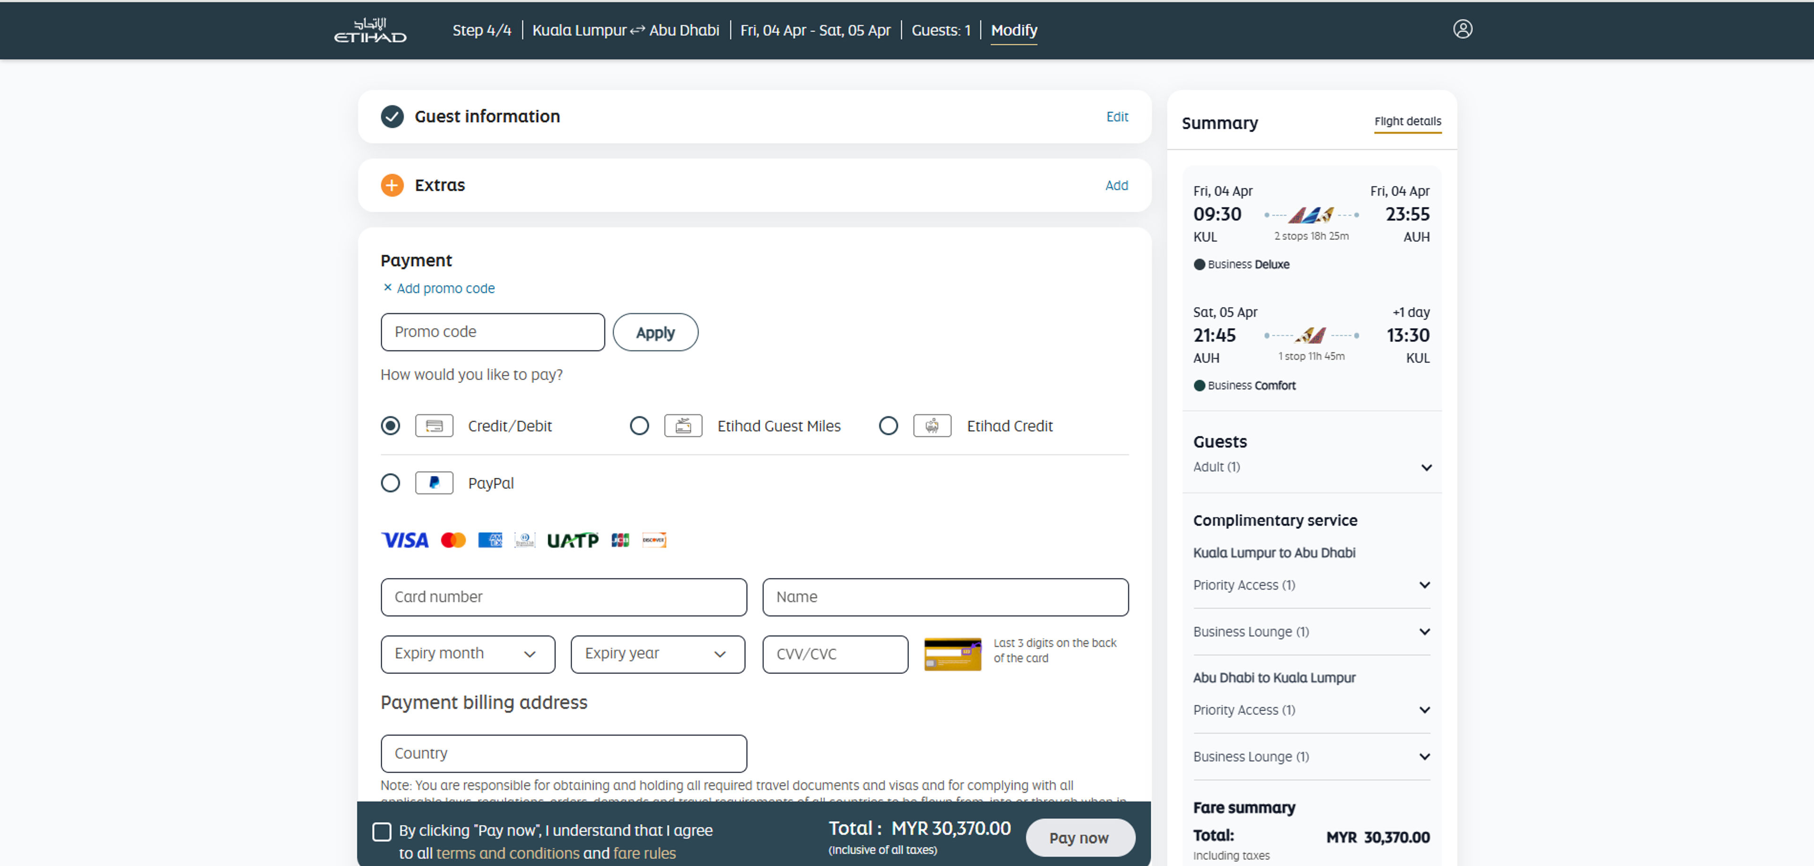Click Kuala Lumpur to Abu Dhabi route in the header
Image resolution: width=1814 pixels, height=866 pixels.
(x=626, y=30)
